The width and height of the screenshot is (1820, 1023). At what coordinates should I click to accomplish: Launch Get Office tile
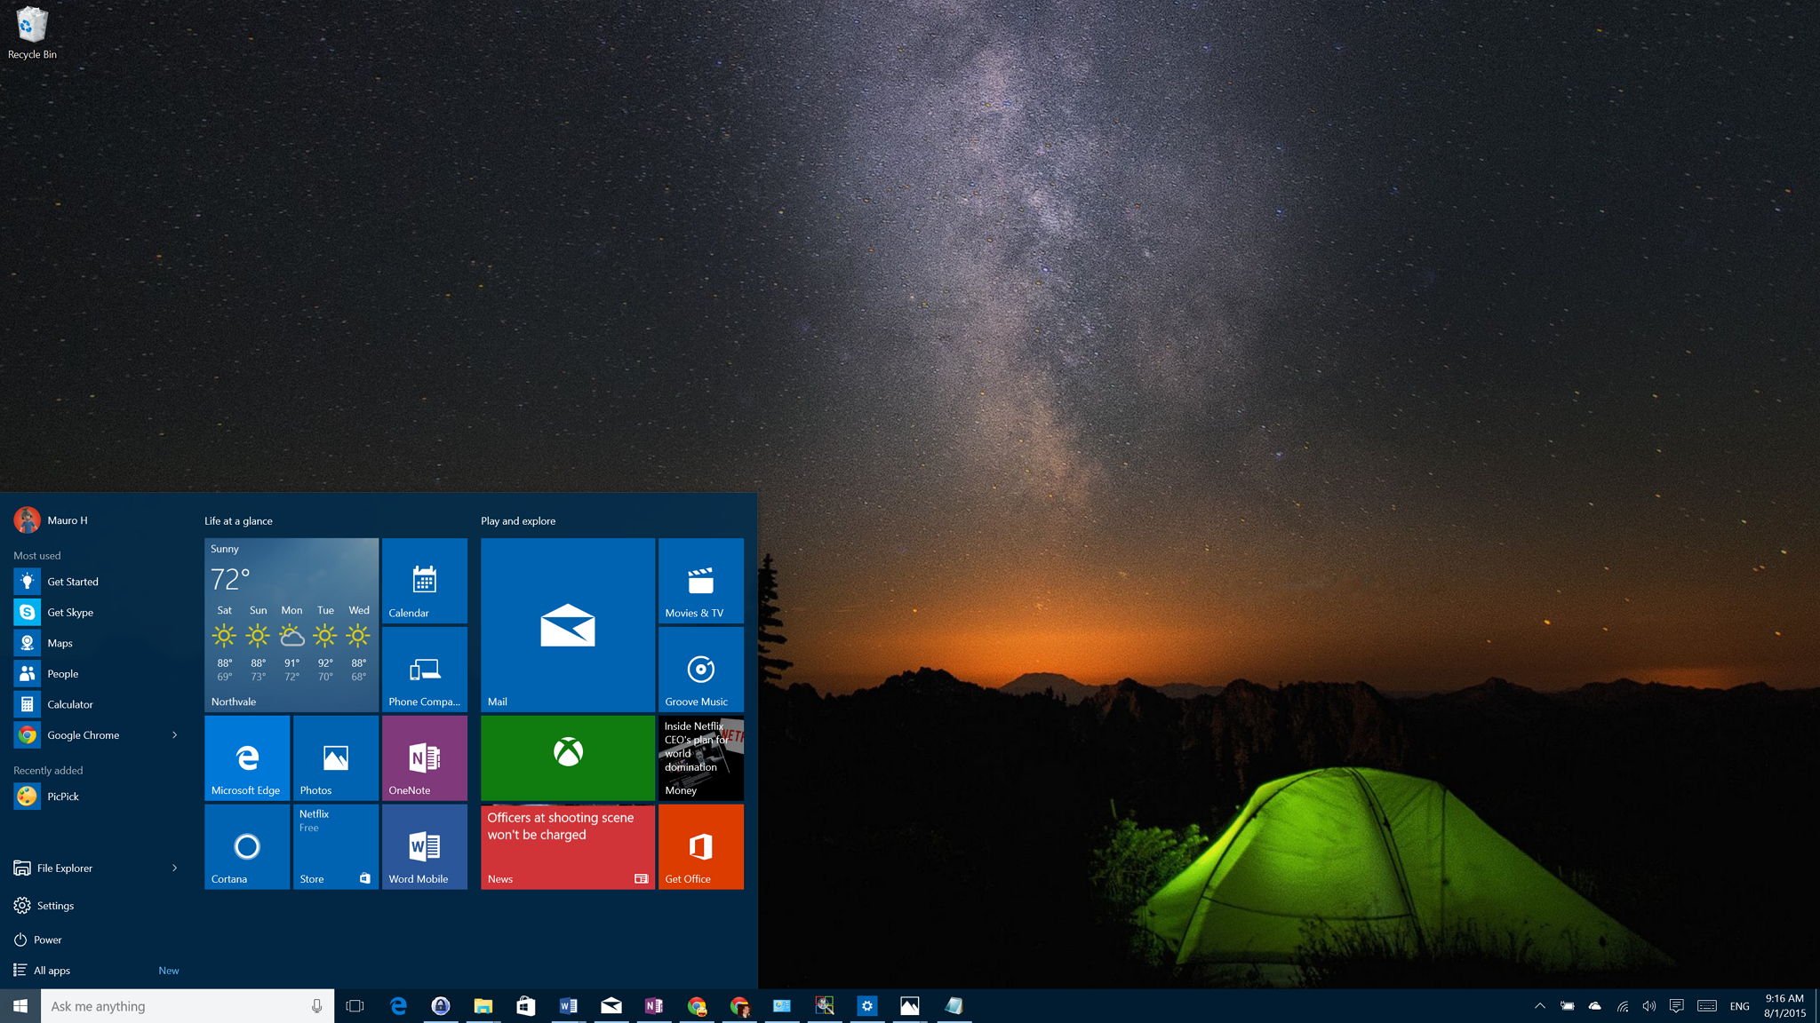click(701, 847)
